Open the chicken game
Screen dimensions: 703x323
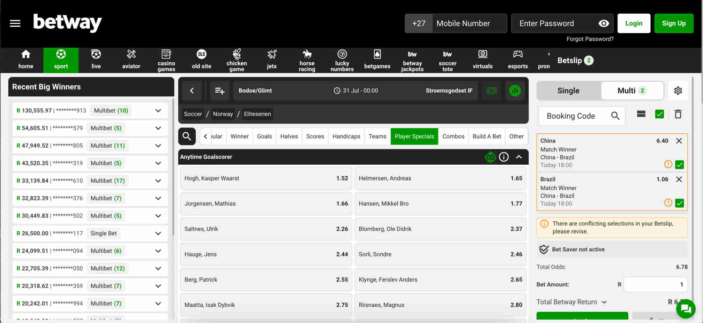pyautogui.click(x=237, y=60)
